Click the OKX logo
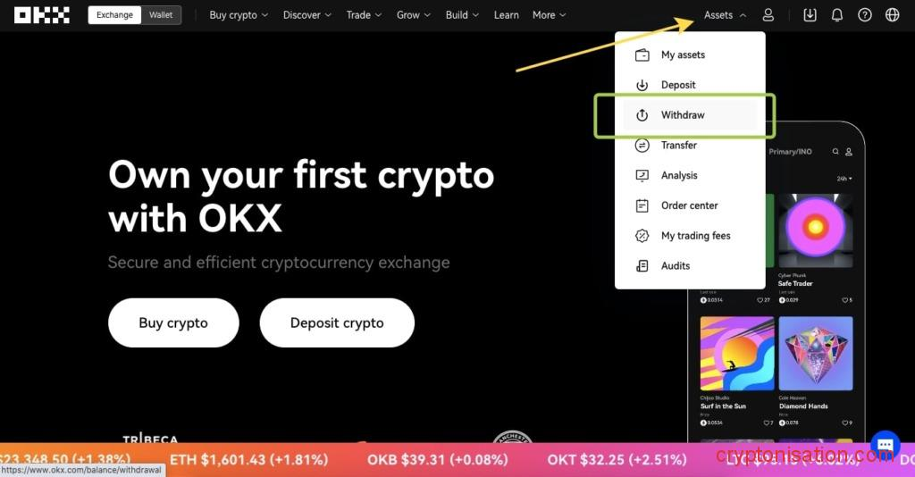Image resolution: width=915 pixels, height=477 pixels. [42, 15]
